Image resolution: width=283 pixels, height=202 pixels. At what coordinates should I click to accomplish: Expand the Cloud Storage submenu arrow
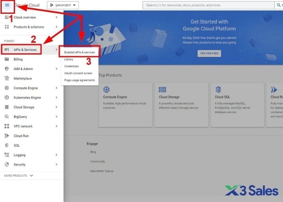click(57, 107)
